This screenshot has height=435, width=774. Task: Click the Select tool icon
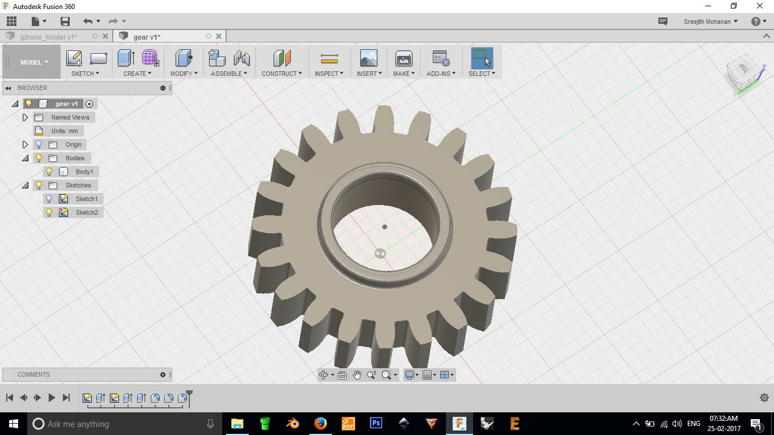coord(482,58)
